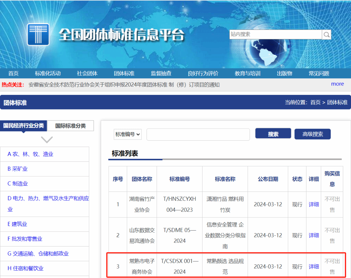The width and height of the screenshot is (351, 278).
Task: Open 详细 link for 湖南省竹产业协会 row
Action: tap(314, 204)
